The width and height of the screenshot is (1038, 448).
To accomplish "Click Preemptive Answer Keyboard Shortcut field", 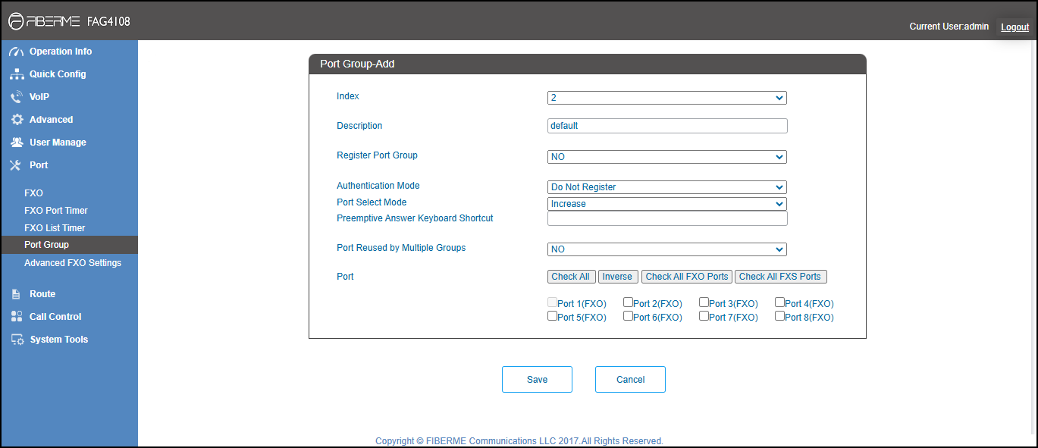I will coord(667,218).
